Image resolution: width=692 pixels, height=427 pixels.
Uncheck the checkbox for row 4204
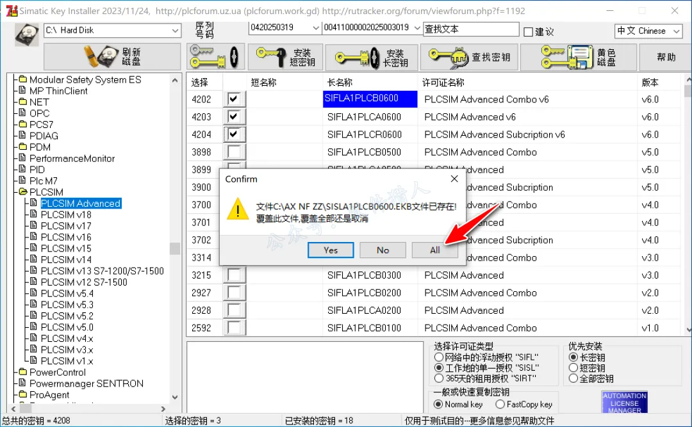click(234, 134)
